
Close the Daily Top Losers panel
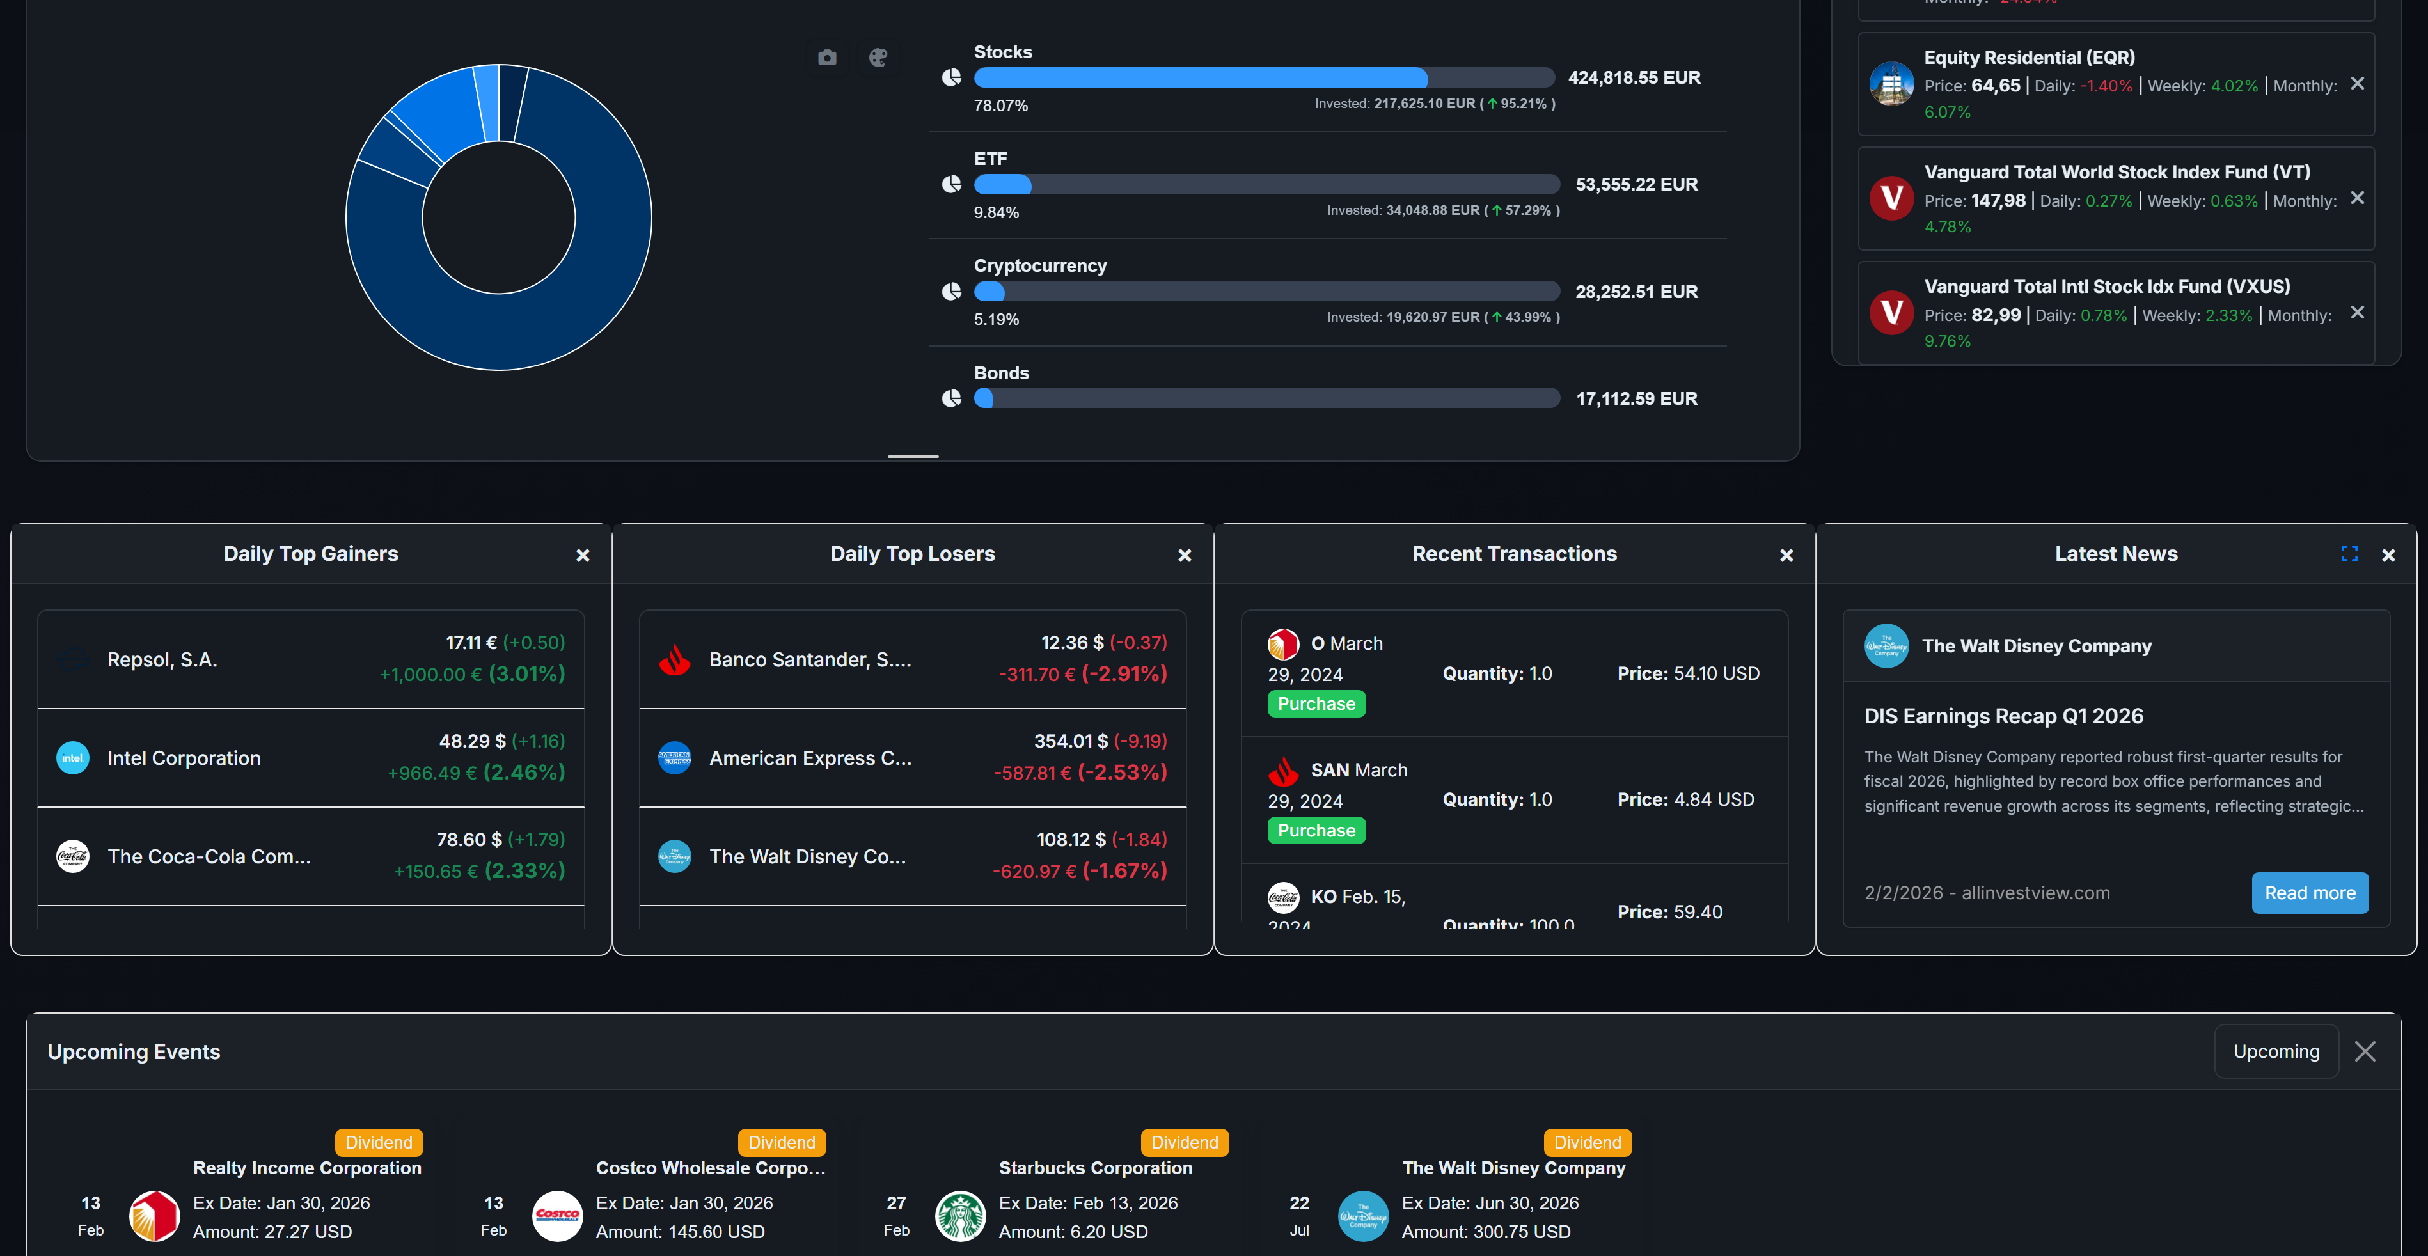point(1184,555)
